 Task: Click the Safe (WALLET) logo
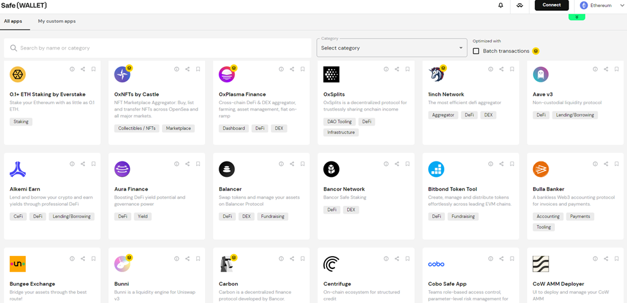[24, 6]
